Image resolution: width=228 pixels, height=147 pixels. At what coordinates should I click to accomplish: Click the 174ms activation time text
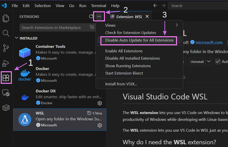pyautogui.click(x=97, y=113)
